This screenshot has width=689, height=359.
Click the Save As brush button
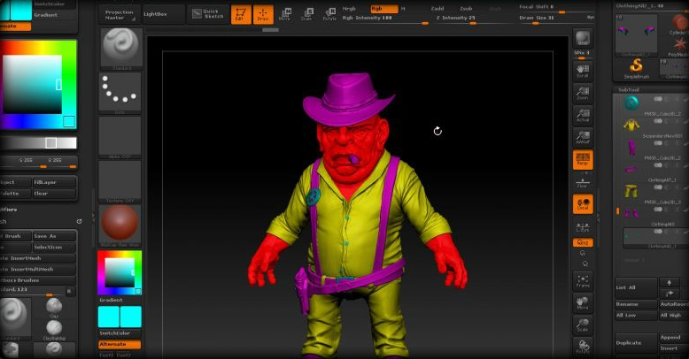coord(55,236)
